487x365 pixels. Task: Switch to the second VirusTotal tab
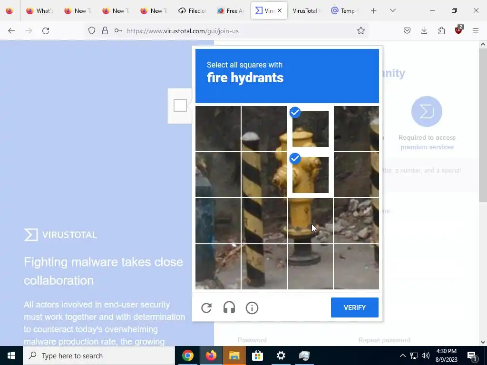[307, 10]
